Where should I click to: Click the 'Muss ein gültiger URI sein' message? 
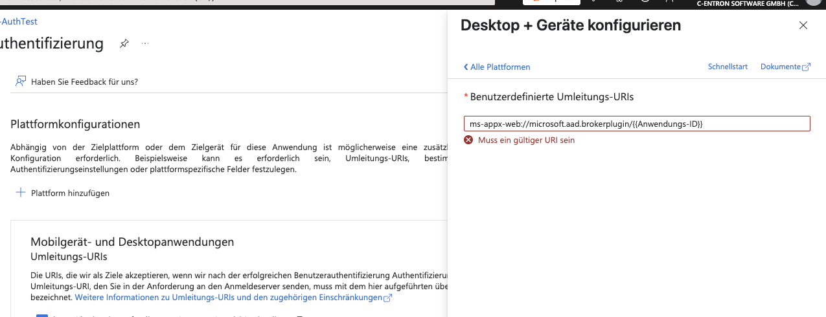pyautogui.click(x=526, y=140)
